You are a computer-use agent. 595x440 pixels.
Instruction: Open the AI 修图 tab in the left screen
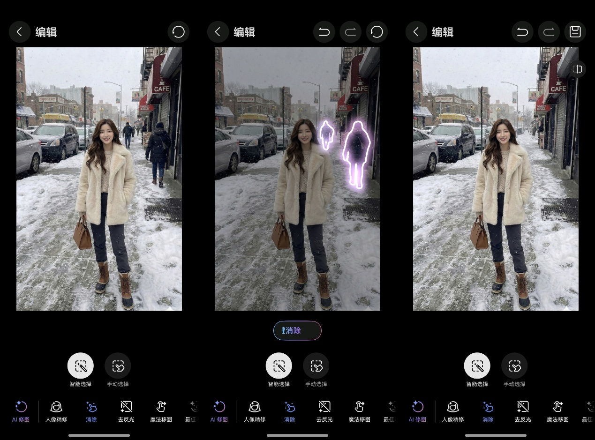tap(21, 411)
